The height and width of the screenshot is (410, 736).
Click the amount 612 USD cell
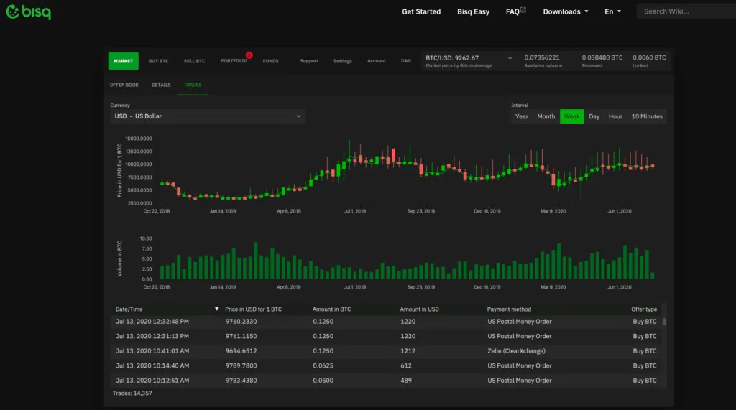click(x=406, y=365)
